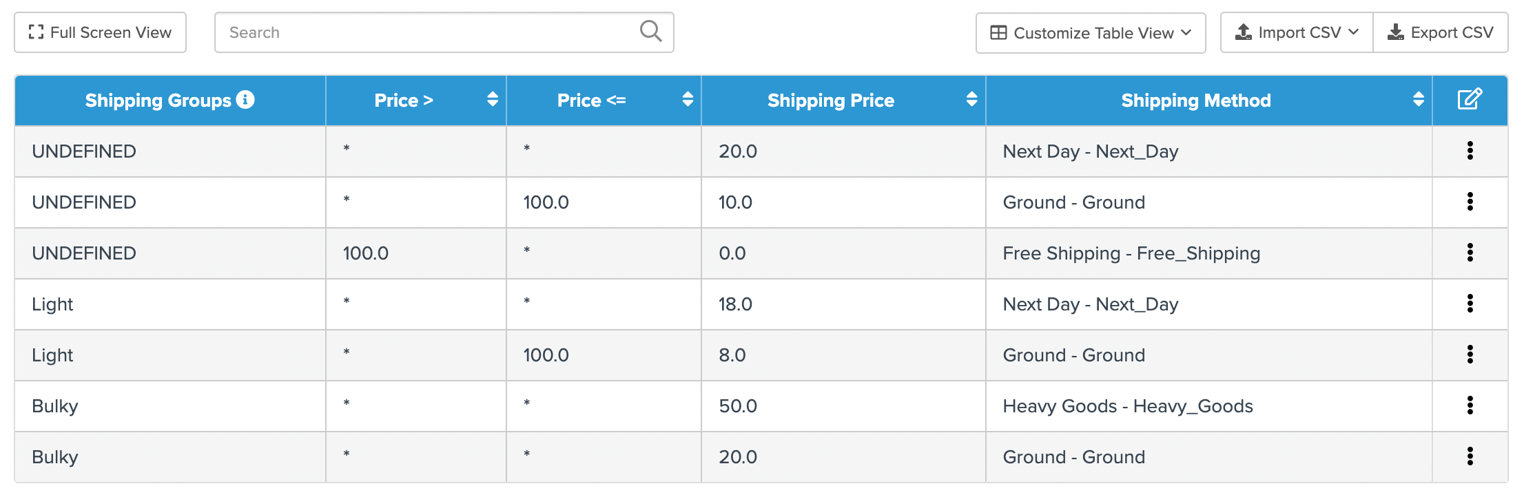The width and height of the screenshot is (1524, 497).
Task: Open row menu for UNDEFINED Ground rule
Action: pyautogui.click(x=1470, y=202)
